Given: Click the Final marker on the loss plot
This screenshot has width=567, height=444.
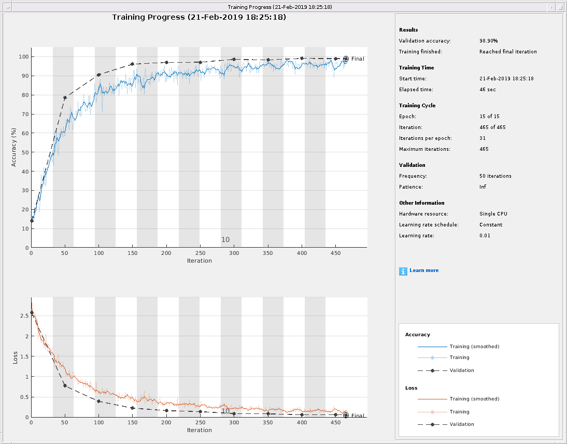Looking at the screenshot, I should [x=346, y=415].
